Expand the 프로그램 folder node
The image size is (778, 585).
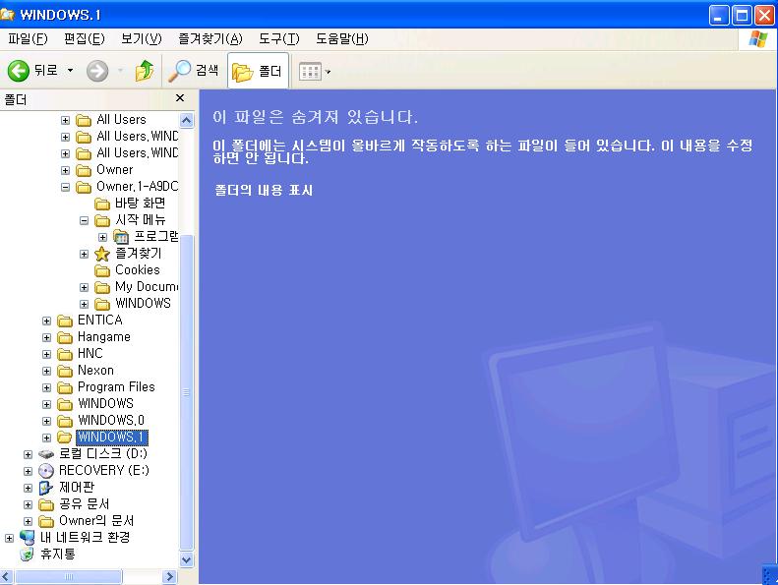[102, 237]
